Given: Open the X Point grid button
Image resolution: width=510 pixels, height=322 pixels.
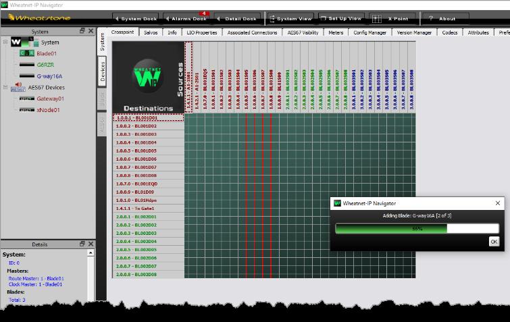Looking at the screenshot, I should click(x=392, y=19).
